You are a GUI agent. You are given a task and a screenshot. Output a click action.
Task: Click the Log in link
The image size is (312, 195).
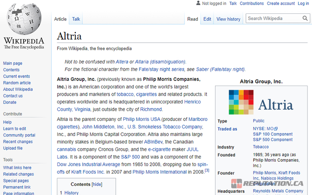click(x=303, y=4)
